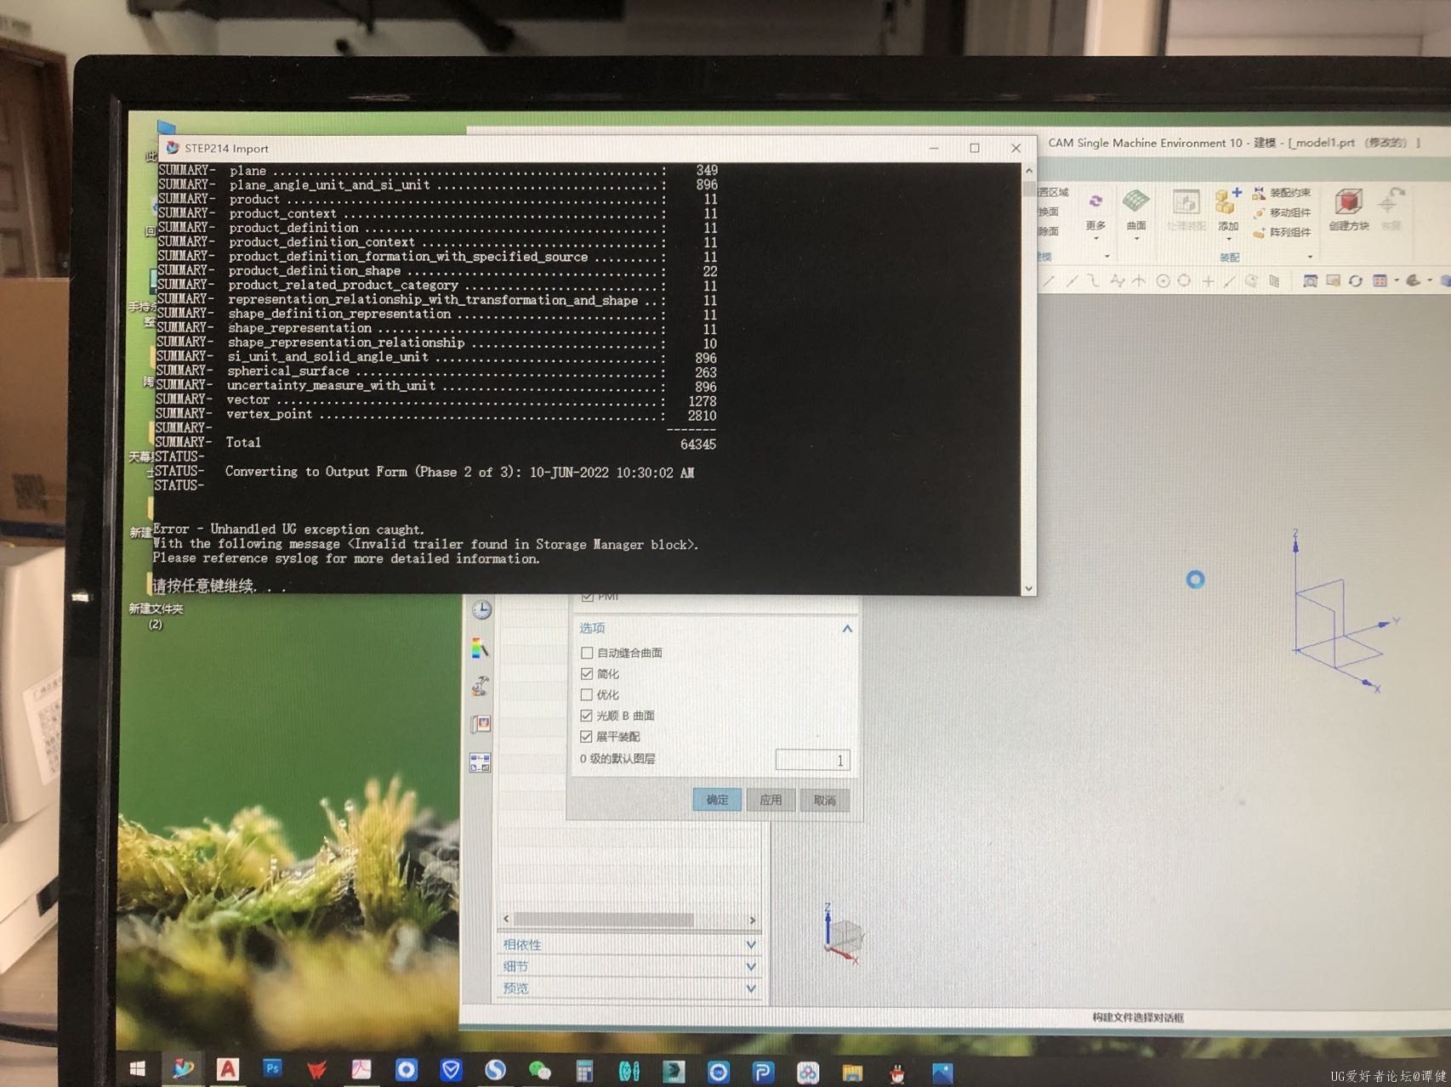Expand the 添加 dropdown arrow
The image size is (1451, 1087).
pyautogui.click(x=1228, y=239)
